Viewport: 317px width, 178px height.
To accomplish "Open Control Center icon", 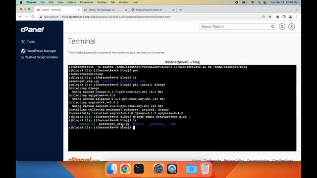I will coord(265,2).
